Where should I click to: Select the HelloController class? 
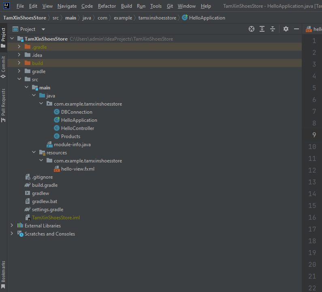(77, 128)
